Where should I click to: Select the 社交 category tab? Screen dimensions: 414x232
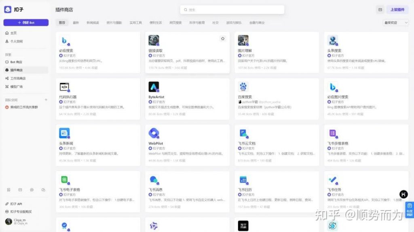tap(215, 23)
